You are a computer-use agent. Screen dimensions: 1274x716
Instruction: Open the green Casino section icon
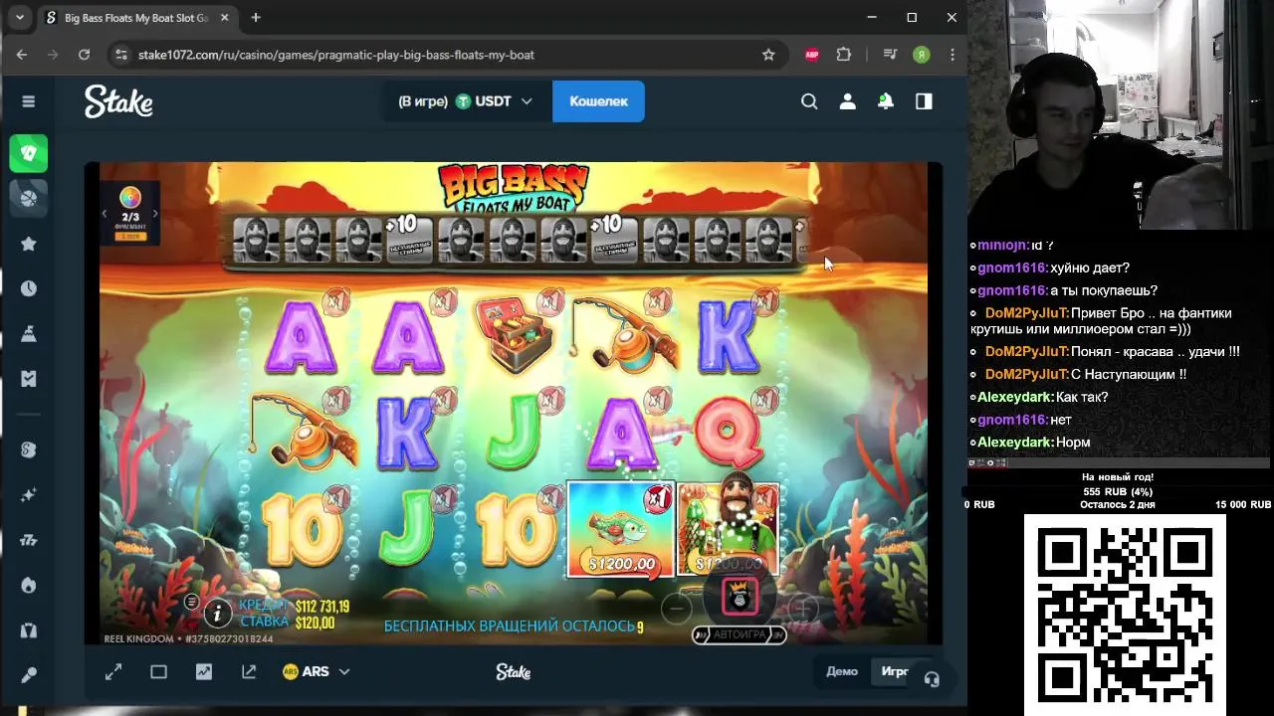pyautogui.click(x=29, y=153)
